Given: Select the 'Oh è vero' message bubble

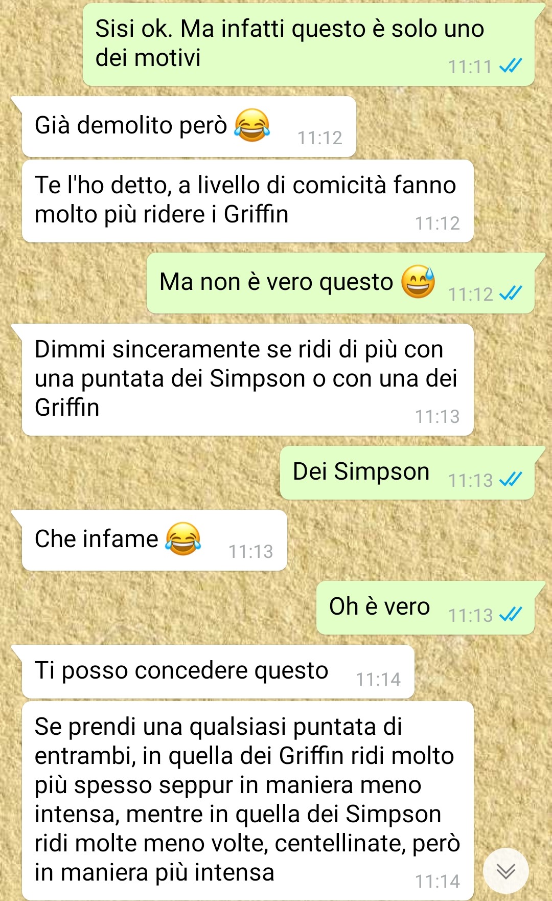Looking at the screenshot, I should [x=425, y=608].
